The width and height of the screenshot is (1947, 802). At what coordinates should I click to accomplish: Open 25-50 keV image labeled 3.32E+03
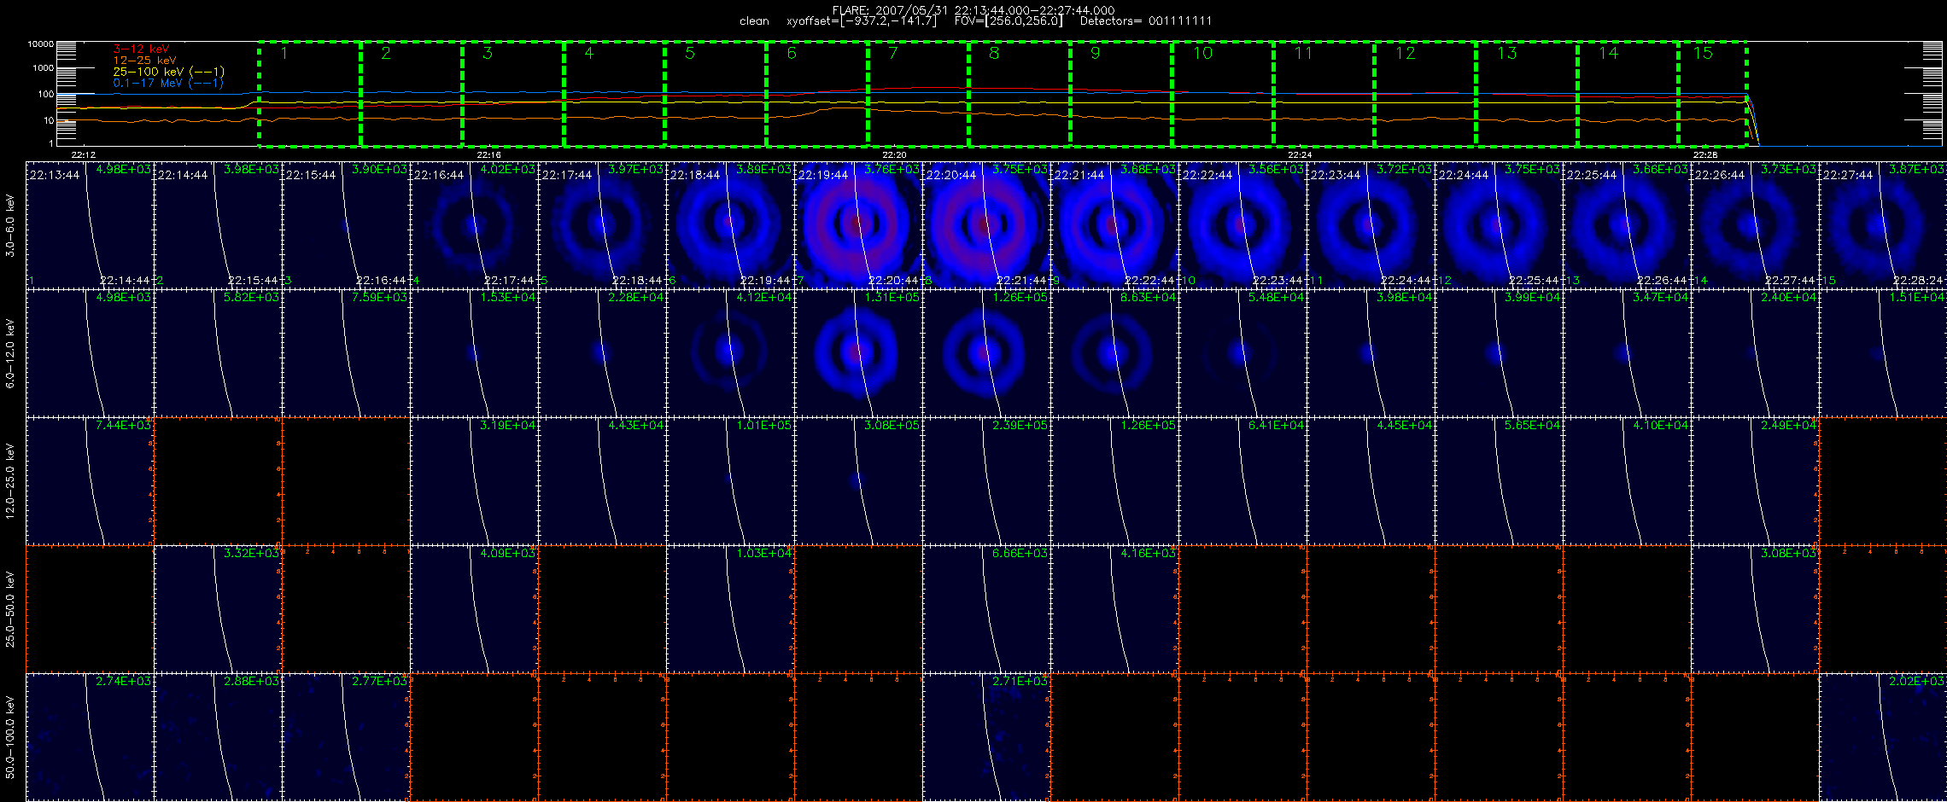[x=219, y=608]
